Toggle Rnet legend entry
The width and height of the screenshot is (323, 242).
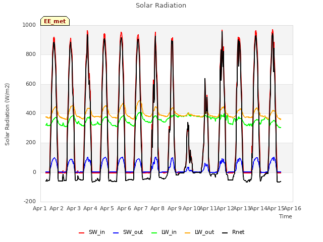click(233, 232)
